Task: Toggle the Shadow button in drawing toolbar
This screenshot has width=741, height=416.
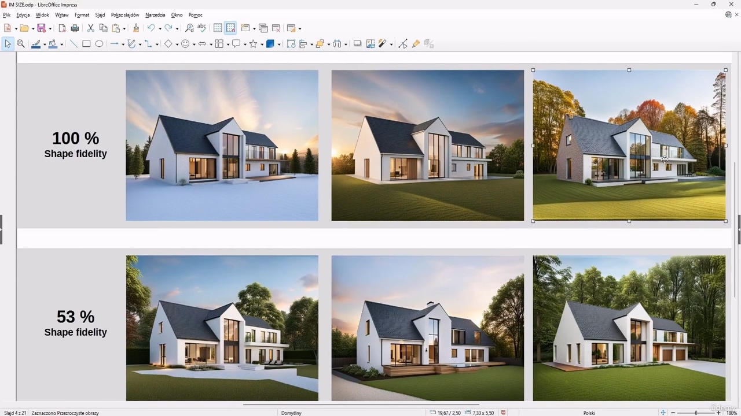Action: point(357,44)
